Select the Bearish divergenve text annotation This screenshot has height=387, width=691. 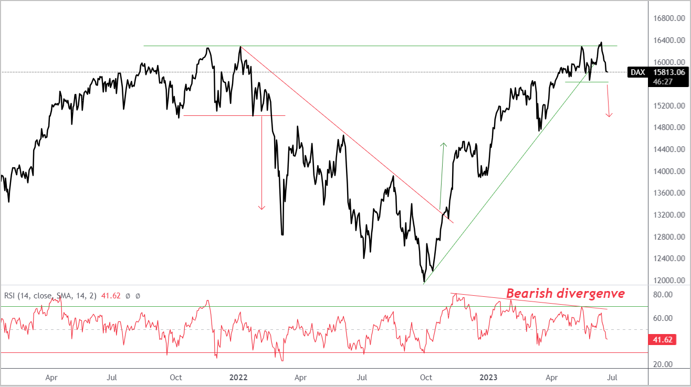(566, 293)
